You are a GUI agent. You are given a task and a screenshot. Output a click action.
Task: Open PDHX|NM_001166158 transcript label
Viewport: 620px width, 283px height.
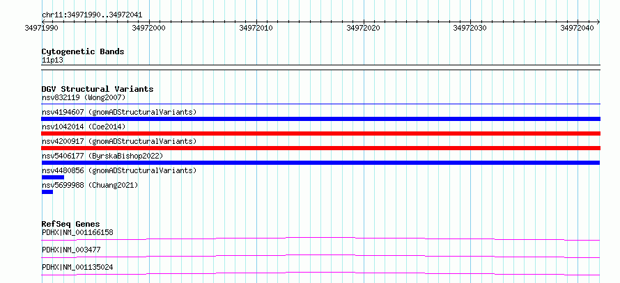[x=77, y=232]
